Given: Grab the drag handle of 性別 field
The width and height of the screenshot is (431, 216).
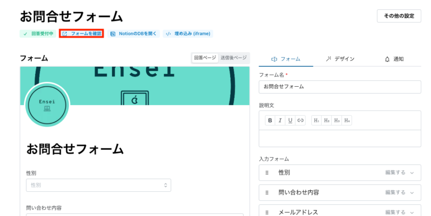Looking at the screenshot, I should coord(267,173).
